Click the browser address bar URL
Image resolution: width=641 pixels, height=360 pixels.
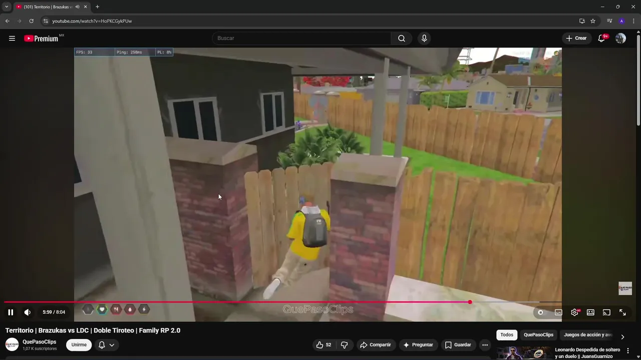tap(92, 21)
